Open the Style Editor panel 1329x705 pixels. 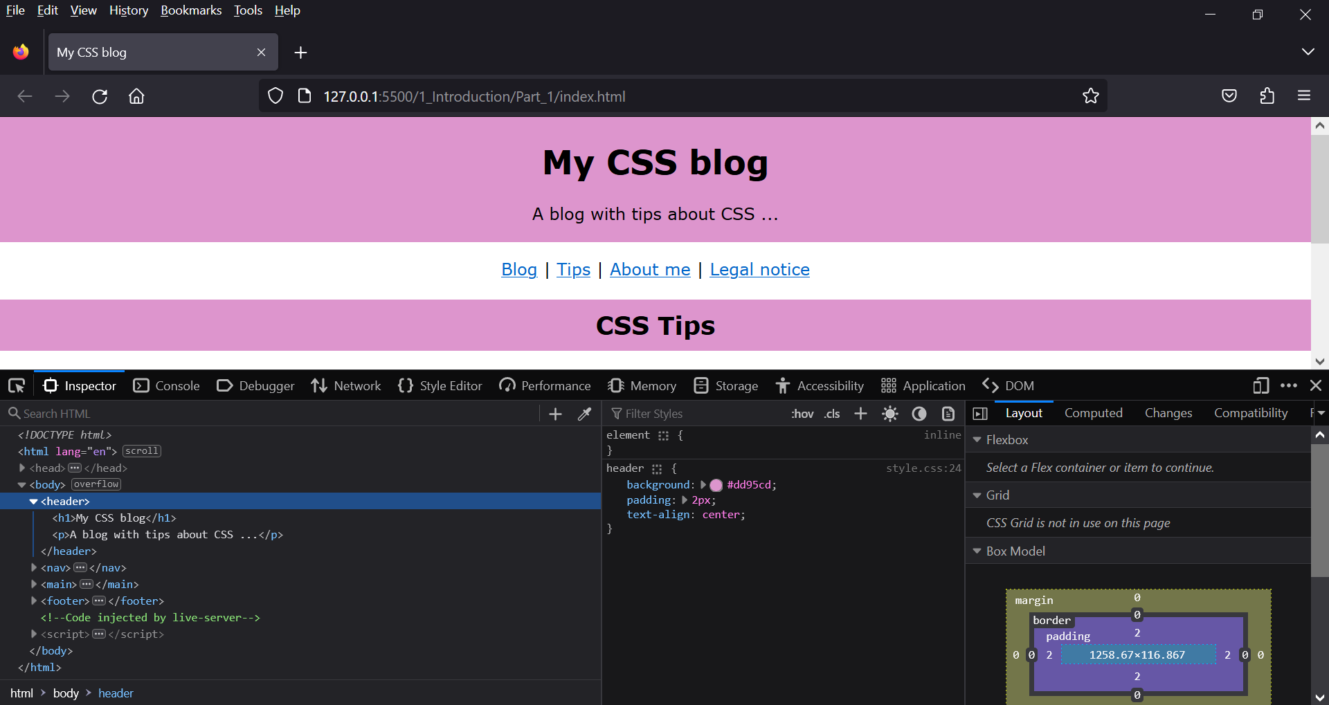click(440, 385)
